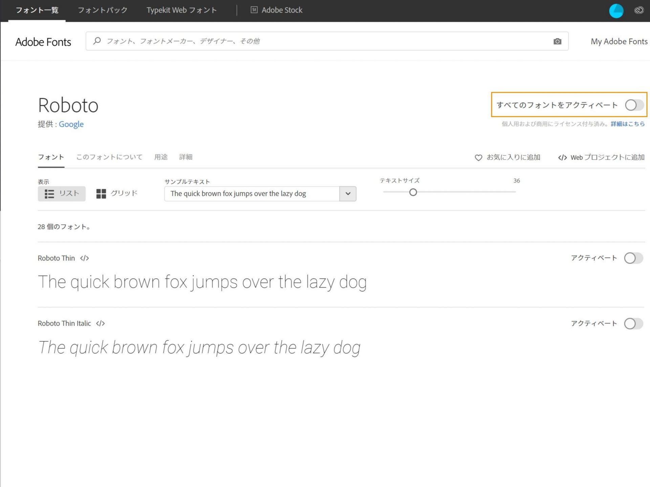The image size is (650, 487).
Task: Activate the Roboto Thin Italic font
Action: (x=633, y=324)
